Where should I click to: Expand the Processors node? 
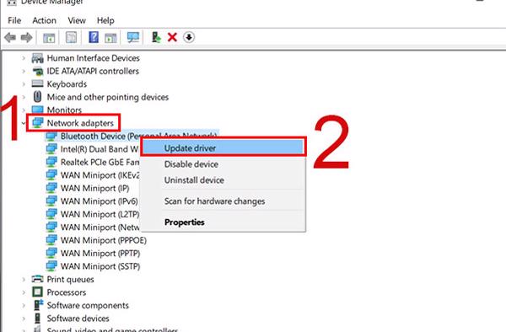24,292
